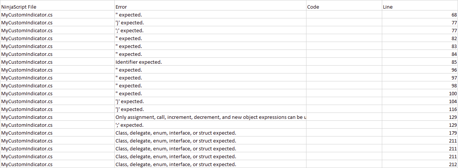This screenshot has height=168, width=458.
Task: Select the error row at line 68
Action: 129,15
